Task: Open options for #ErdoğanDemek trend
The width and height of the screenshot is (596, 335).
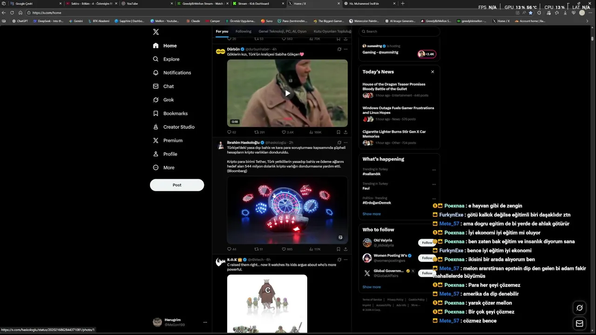Action: 434,199
